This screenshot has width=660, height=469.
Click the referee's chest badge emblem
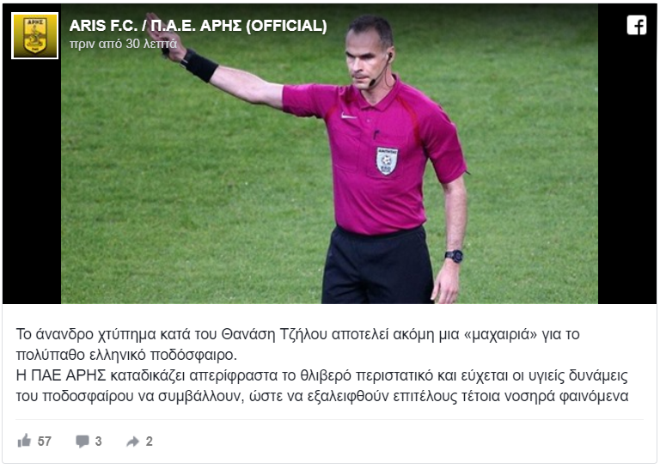click(387, 161)
